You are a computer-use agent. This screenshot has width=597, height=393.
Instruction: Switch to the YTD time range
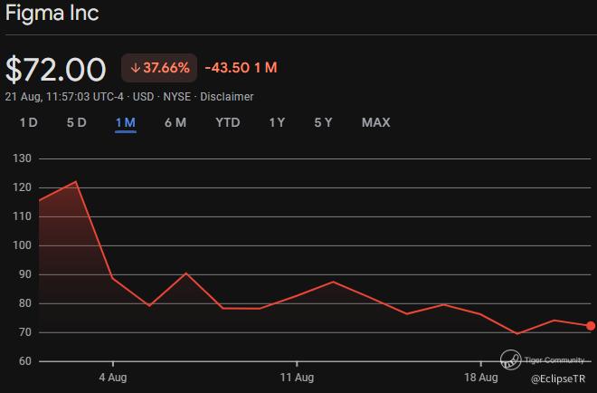point(228,123)
